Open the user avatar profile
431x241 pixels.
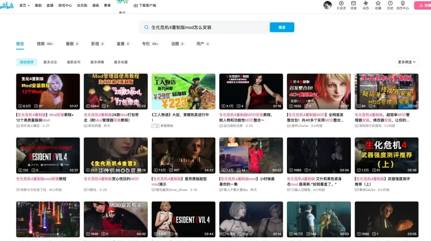(328, 5)
